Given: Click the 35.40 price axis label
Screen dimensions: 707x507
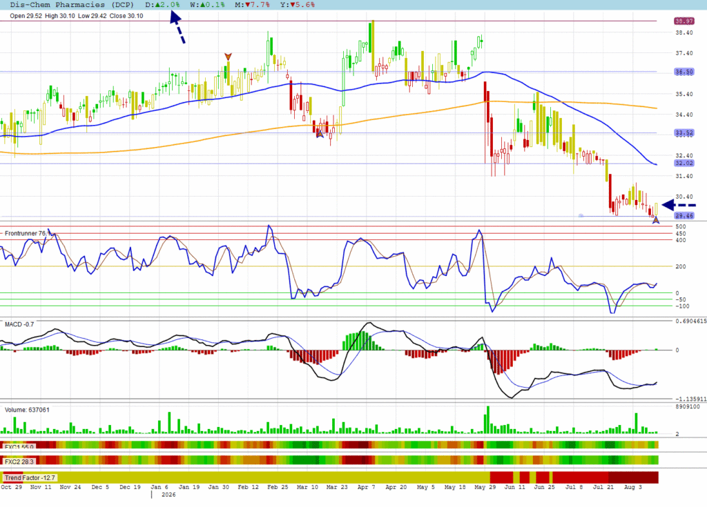Looking at the screenshot, I should coord(684,95).
